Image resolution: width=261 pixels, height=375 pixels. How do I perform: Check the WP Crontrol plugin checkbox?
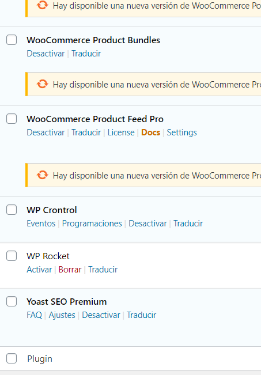tap(12, 210)
